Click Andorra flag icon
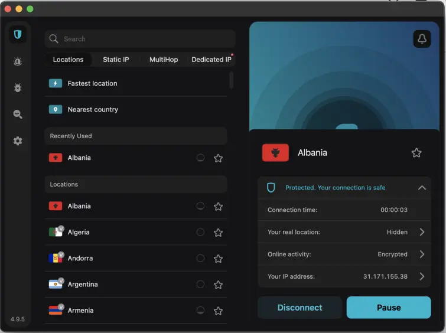Viewport: 446px width, 333px height. [56, 258]
